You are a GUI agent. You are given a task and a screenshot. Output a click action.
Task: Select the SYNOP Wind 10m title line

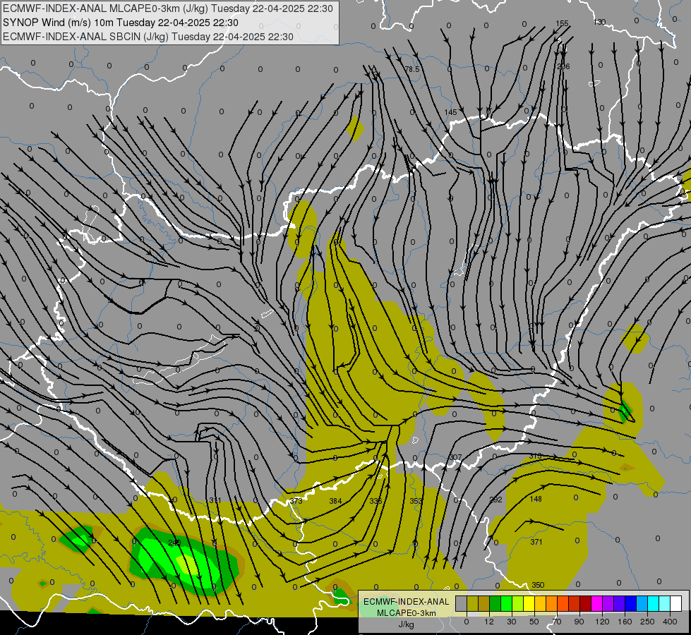(121, 23)
